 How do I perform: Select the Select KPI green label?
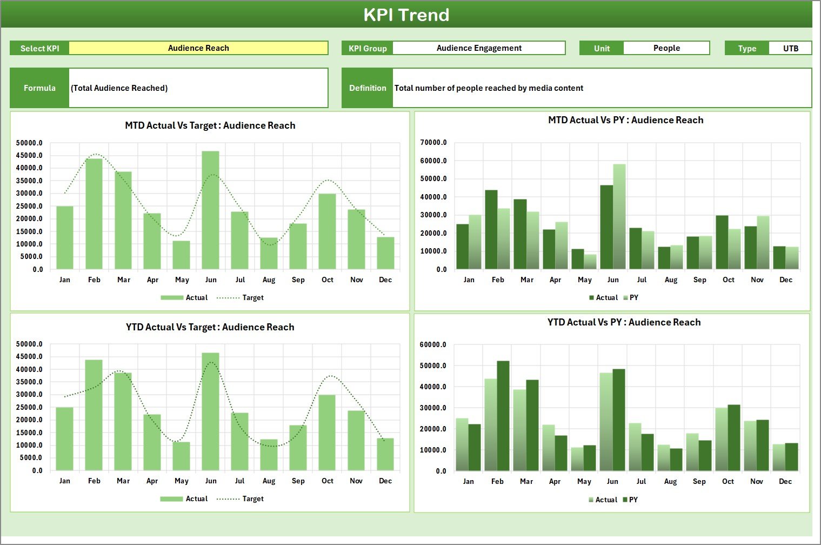click(x=39, y=48)
